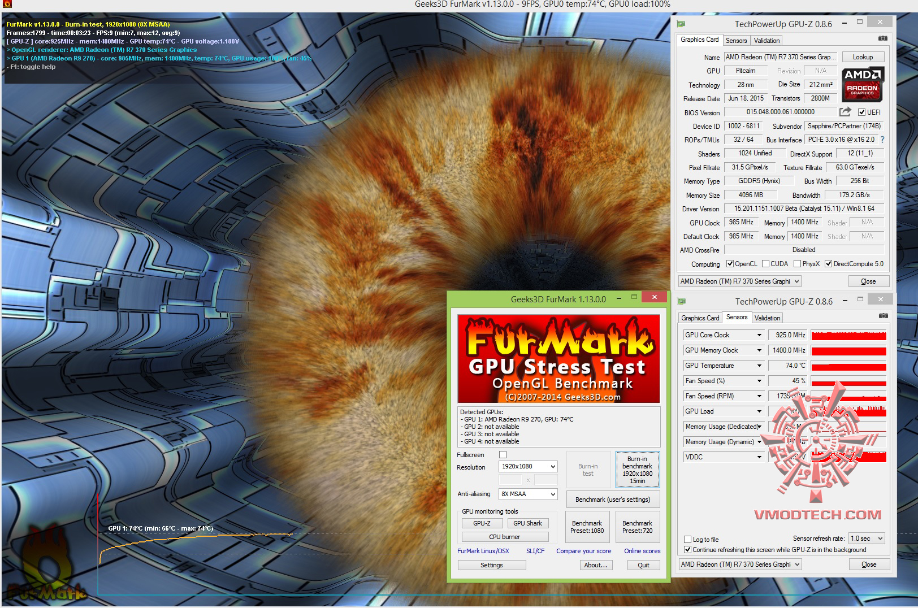Select Graphics Card tab in upper GPU-Z window
918x608 pixels.
coord(699,40)
